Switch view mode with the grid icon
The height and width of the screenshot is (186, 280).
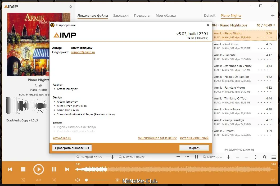tap(196, 157)
